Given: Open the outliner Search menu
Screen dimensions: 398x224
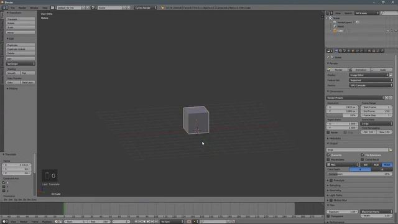Looking at the screenshot, I should click(348, 13).
